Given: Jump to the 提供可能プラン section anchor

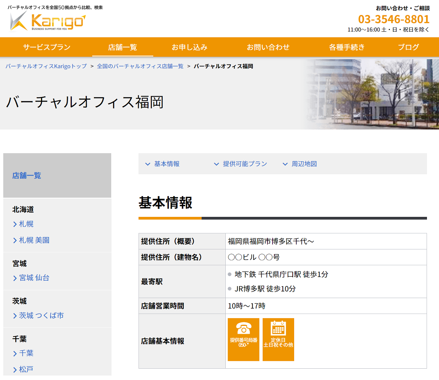Looking at the screenshot, I should (244, 164).
